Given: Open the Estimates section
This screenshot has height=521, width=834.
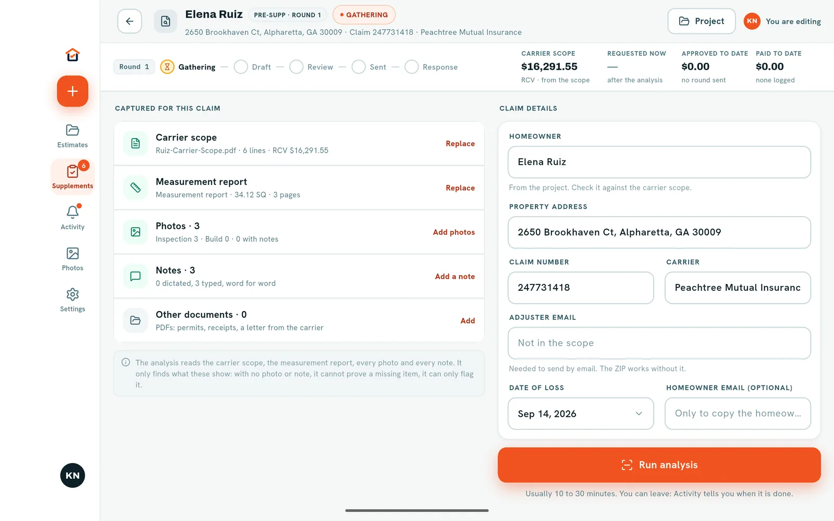Looking at the screenshot, I should [x=72, y=136].
